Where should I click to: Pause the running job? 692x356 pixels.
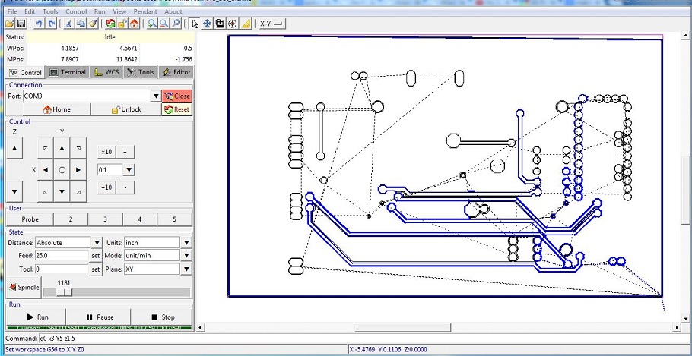99,317
